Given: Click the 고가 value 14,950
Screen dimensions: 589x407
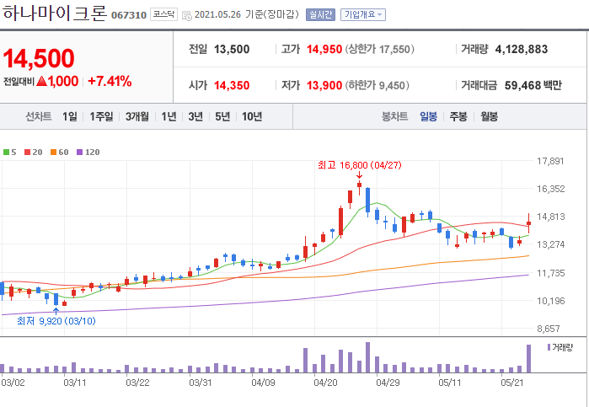Looking at the screenshot, I should click(324, 49).
